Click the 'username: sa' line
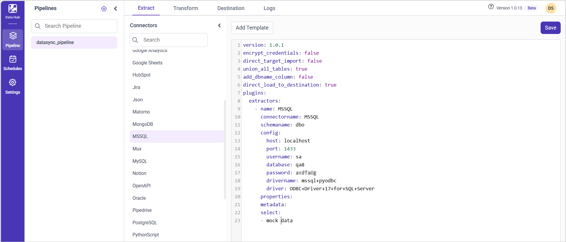Viewport: 566px width, 242px height. pos(284,157)
